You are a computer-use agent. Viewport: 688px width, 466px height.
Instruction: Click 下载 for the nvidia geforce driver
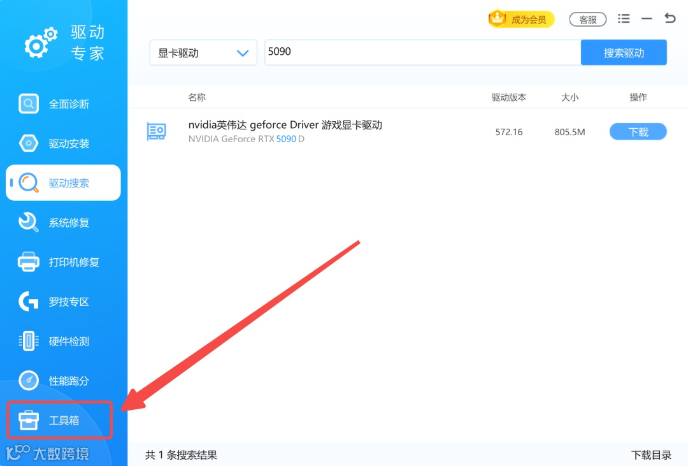click(638, 132)
